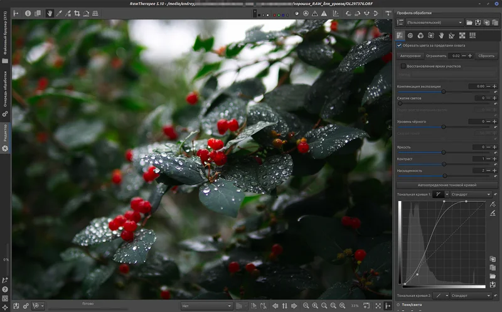Click the 'Компенсация экспозиции' slider
Screen dimensions: 502x312
tap(443, 91)
